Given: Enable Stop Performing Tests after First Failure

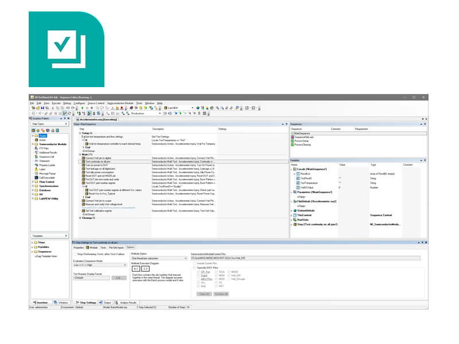Looking at the screenshot, I should (75, 252).
